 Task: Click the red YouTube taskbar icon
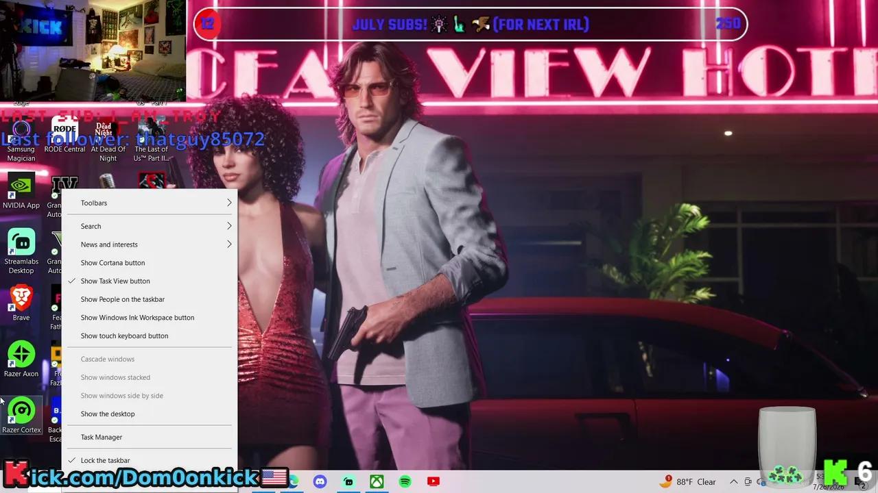pyautogui.click(x=434, y=481)
